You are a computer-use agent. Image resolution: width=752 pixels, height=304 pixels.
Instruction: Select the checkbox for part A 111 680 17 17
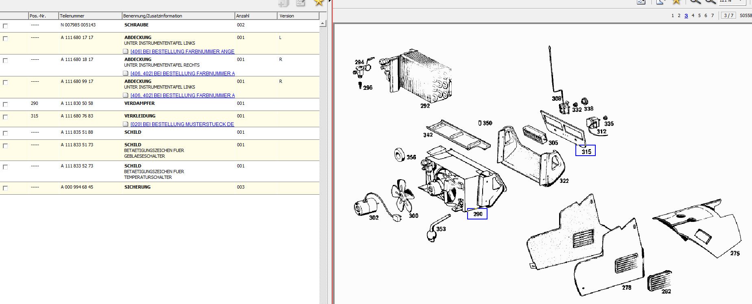coord(5,39)
